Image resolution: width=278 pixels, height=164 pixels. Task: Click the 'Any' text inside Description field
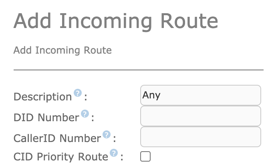tap(151, 95)
